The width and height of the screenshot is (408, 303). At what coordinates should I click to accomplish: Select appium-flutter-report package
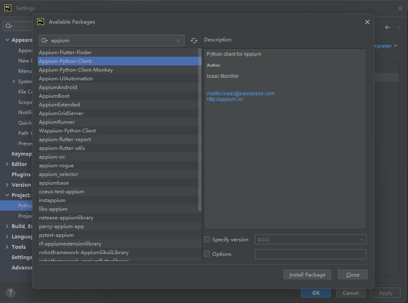(x=118, y=139)
